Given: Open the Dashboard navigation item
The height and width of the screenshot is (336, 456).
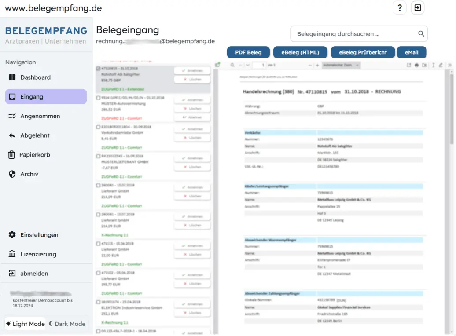Looking at the screenshot, I should coord(46,77).
